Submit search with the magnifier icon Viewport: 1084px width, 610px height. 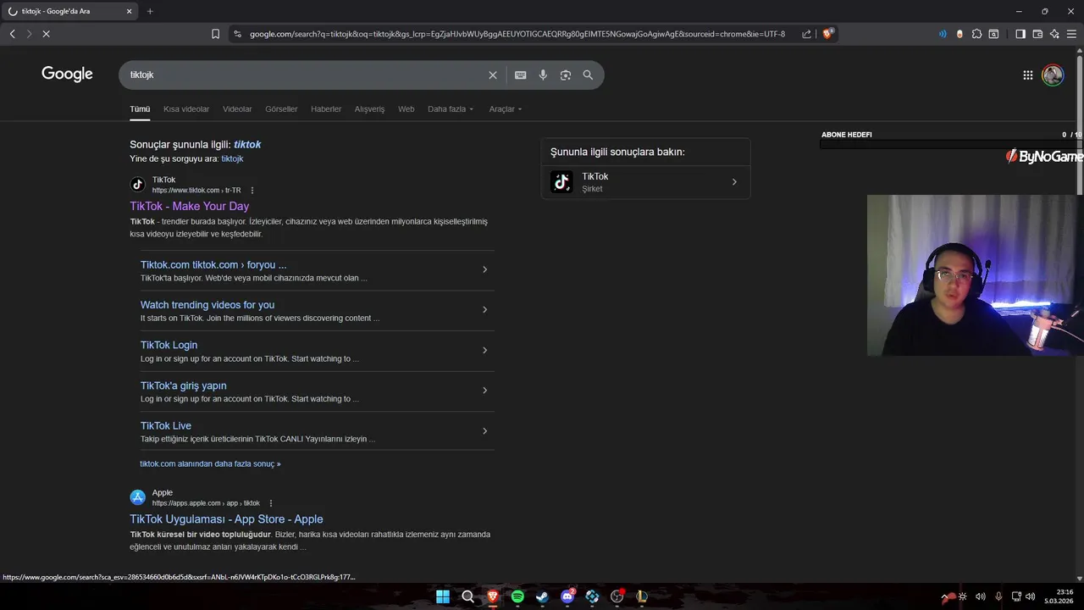[588, 75]
